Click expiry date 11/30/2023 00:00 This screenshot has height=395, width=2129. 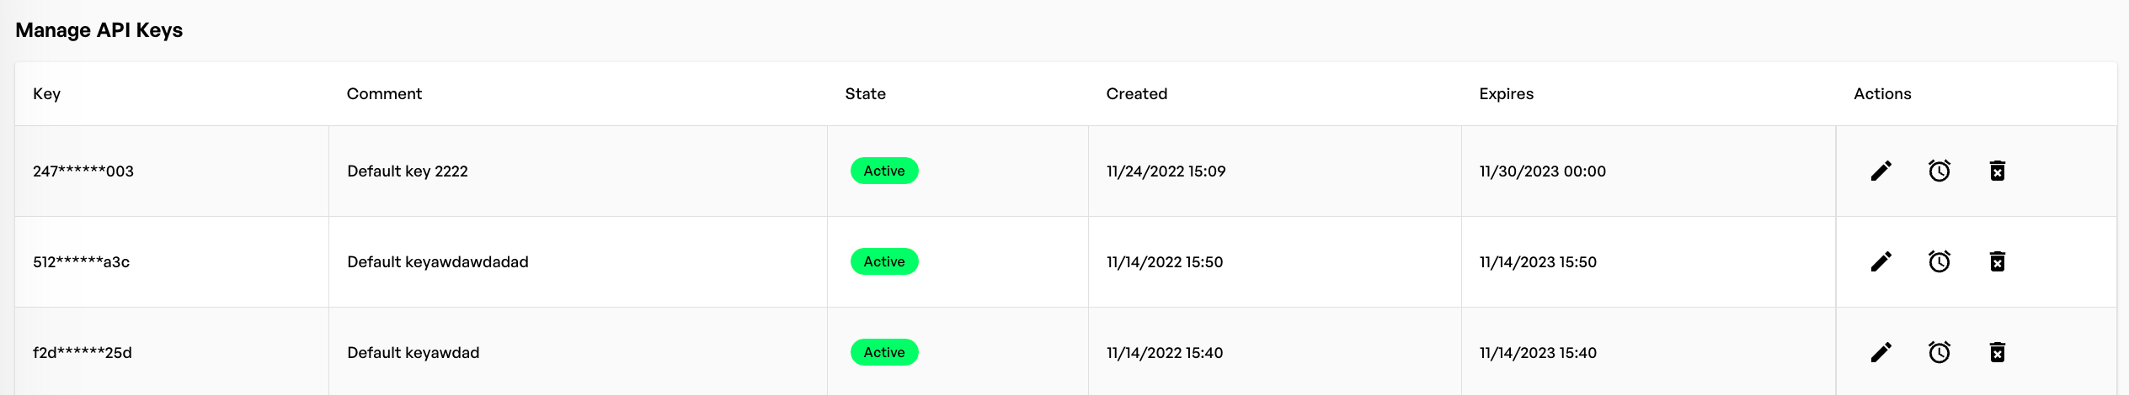(1542, 171)
